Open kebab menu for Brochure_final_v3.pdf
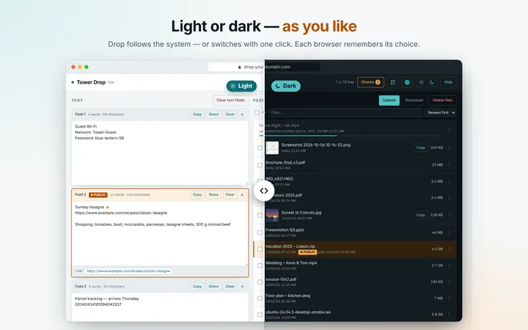Viewport: 528px width, 330px height. 450,165
